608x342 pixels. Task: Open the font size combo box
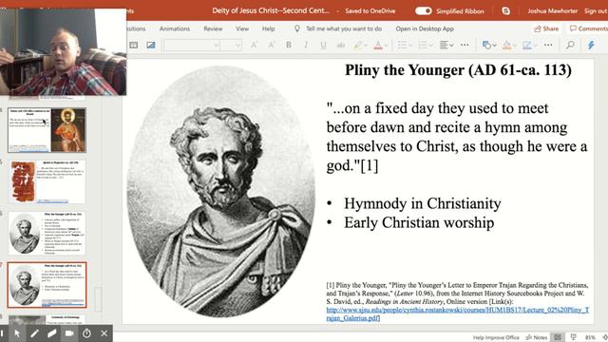coord(231,46)
